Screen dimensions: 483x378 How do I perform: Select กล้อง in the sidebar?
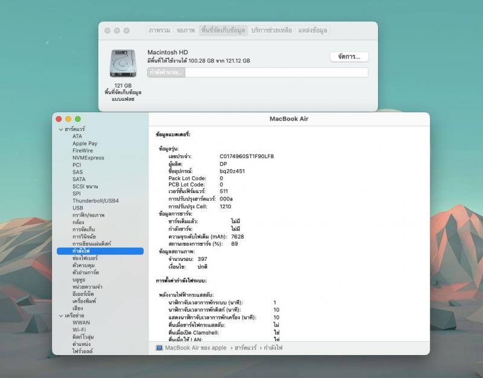pos(78,222)
